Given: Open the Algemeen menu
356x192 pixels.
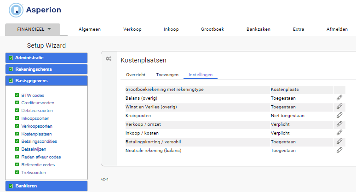Looking at the screenshot, I should click(x=89, y=29).
